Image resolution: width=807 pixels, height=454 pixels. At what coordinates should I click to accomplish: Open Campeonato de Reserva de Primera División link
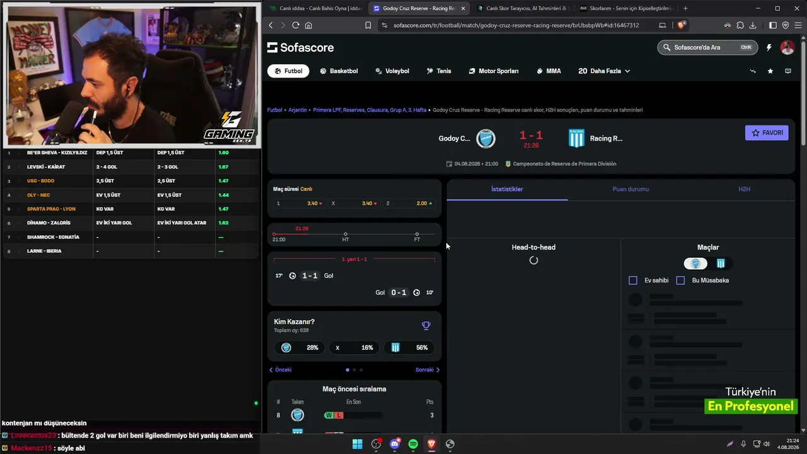[564, 164]
